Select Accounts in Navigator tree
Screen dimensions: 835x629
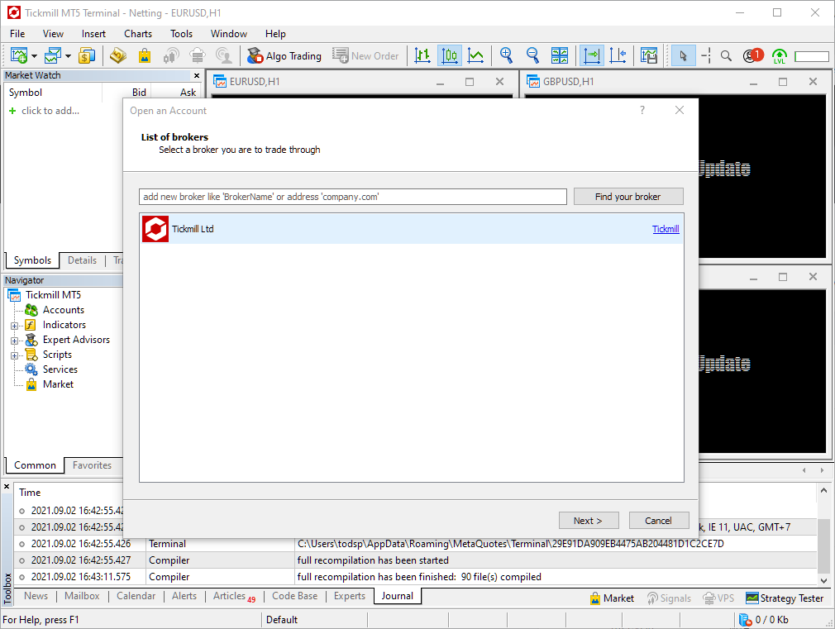coord(64,310)
